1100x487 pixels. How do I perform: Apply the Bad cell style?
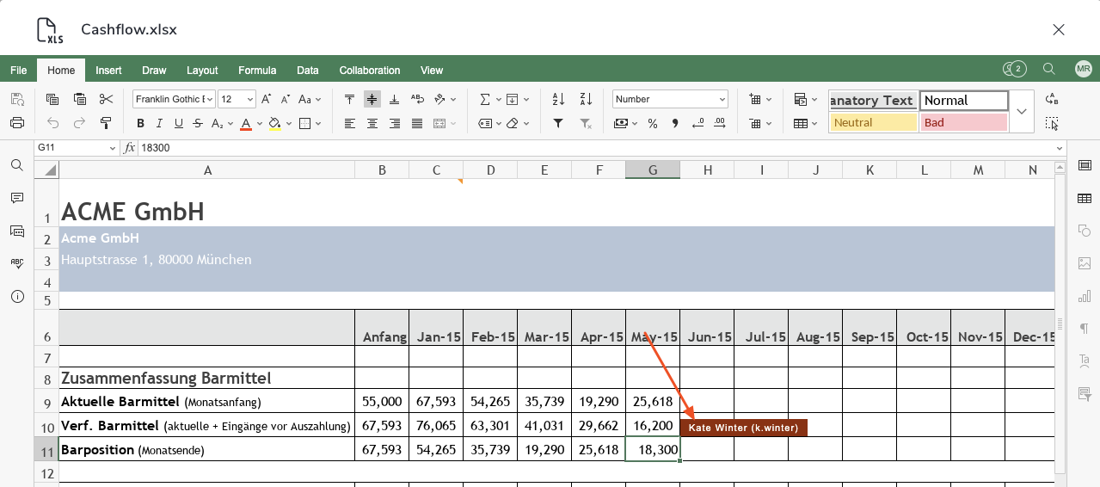[963, 122]
